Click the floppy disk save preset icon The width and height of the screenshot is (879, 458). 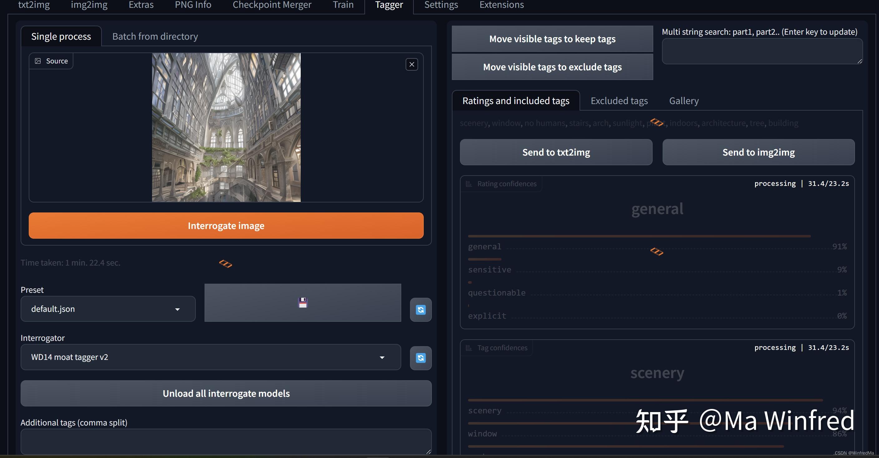(303, 302)
